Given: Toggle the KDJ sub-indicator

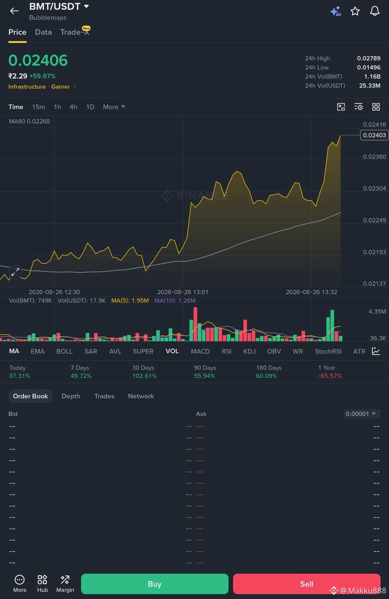Looking at the screenshot, I should coord(250,351).
